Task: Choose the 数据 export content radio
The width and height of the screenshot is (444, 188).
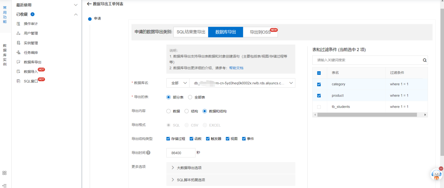Action: 168,111
